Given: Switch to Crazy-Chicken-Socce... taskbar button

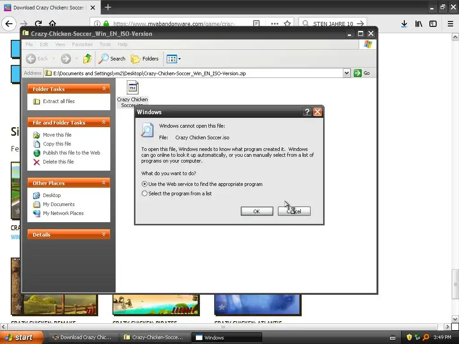Looking at the screenshot, I should [x=154, y=337].
